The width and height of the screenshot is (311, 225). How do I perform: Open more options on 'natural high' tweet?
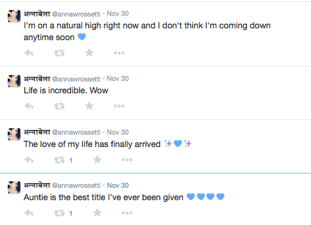tap(119, 53)
